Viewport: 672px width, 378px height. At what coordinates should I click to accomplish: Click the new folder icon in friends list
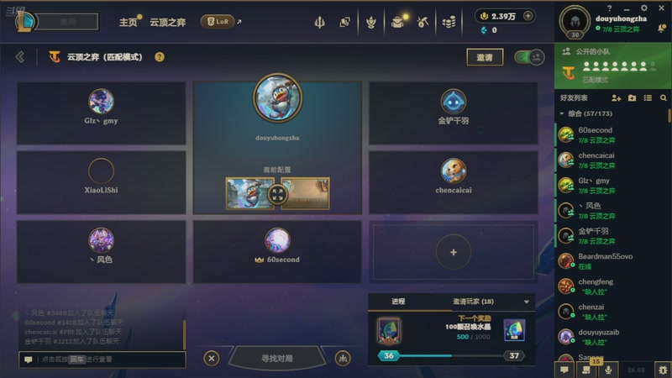[x=633, y=98]
